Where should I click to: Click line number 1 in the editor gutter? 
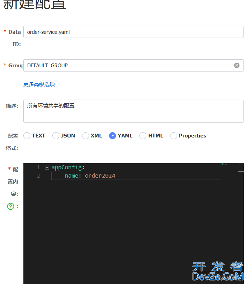[x=38, y=167]
